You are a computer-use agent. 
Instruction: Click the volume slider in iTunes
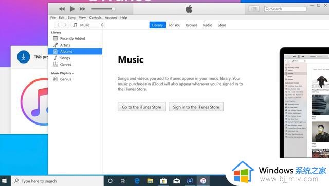[103, 9]
